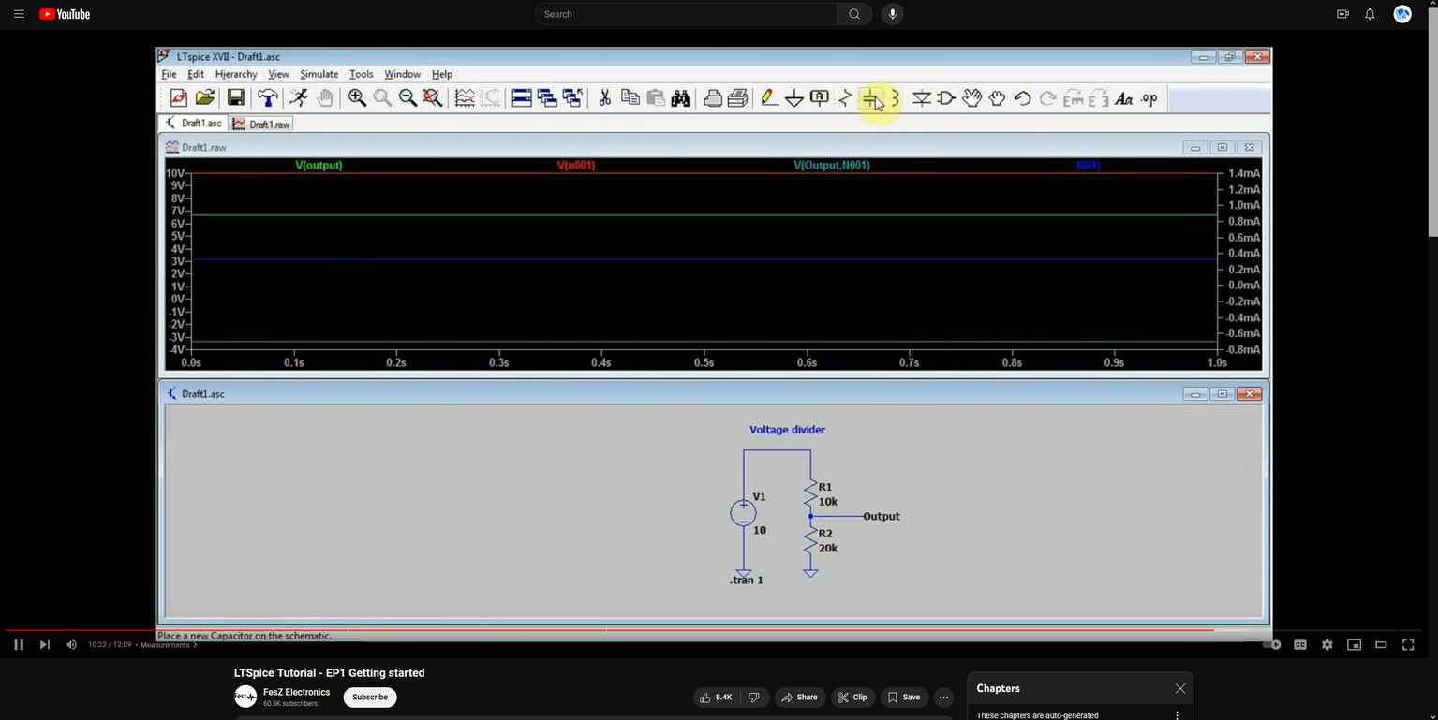Open the Edit menu

click(196, 74)
